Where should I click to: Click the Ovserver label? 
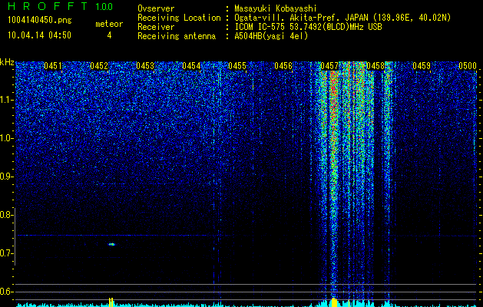click(x=156, y=8)
